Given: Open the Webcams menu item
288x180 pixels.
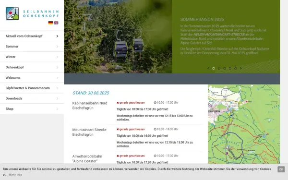Looking at the screenshot, I should 32,78.
